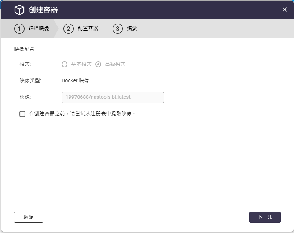294x233 pixels.
Task: Go to step 2 配置容器
Action: (81, 29)
